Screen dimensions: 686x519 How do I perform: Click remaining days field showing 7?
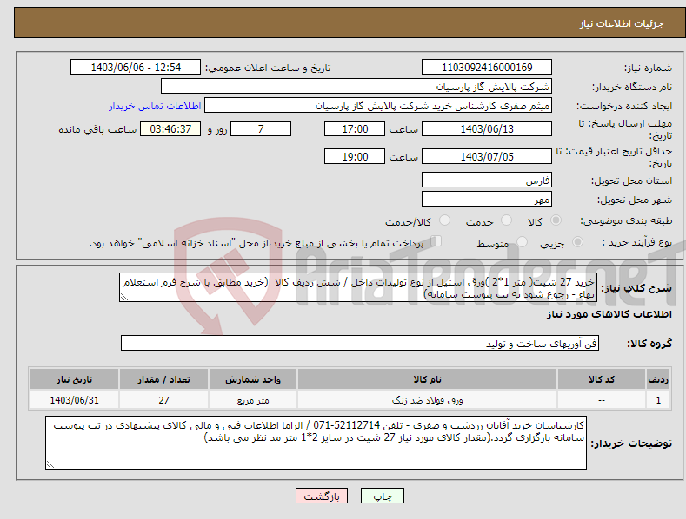tap(261, 128)
